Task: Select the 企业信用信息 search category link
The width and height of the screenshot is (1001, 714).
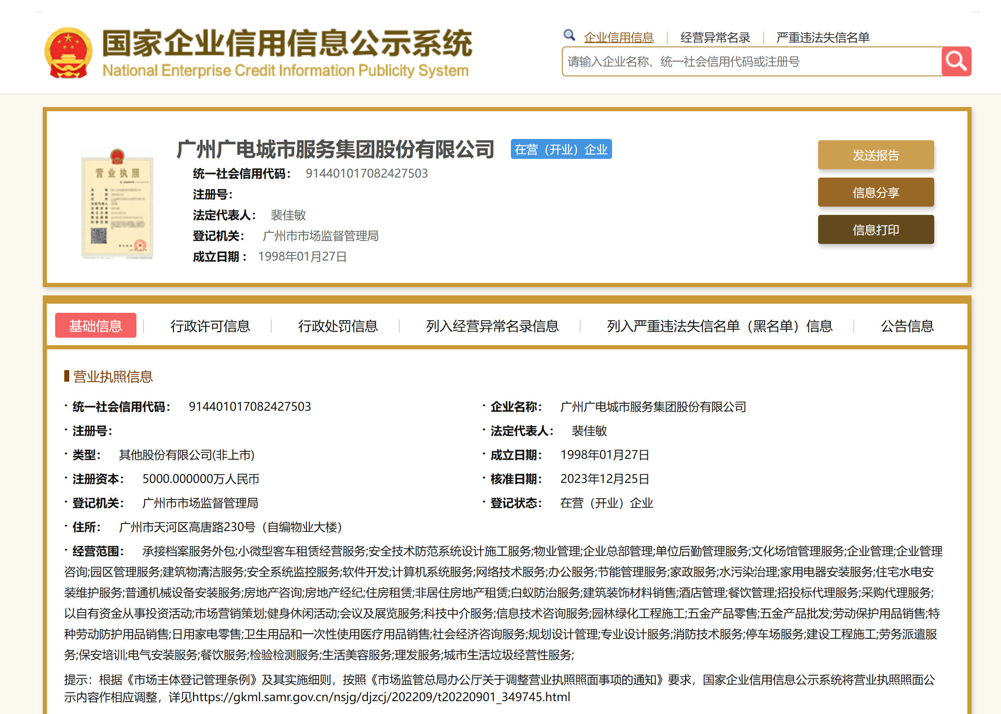Action: [618, 38]
